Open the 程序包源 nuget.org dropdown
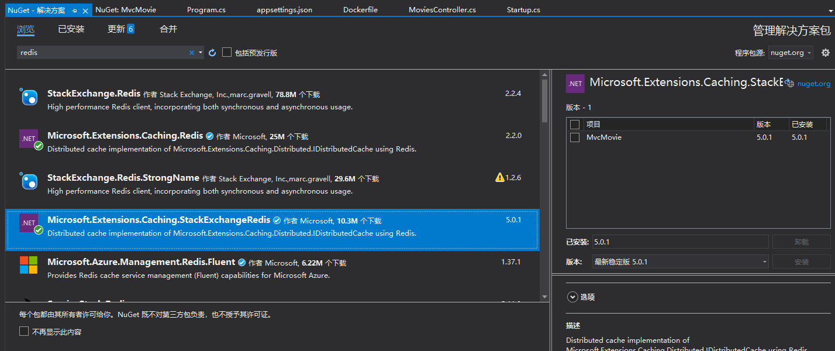Screen dimensions: 835x351 [x=791, y=53]
